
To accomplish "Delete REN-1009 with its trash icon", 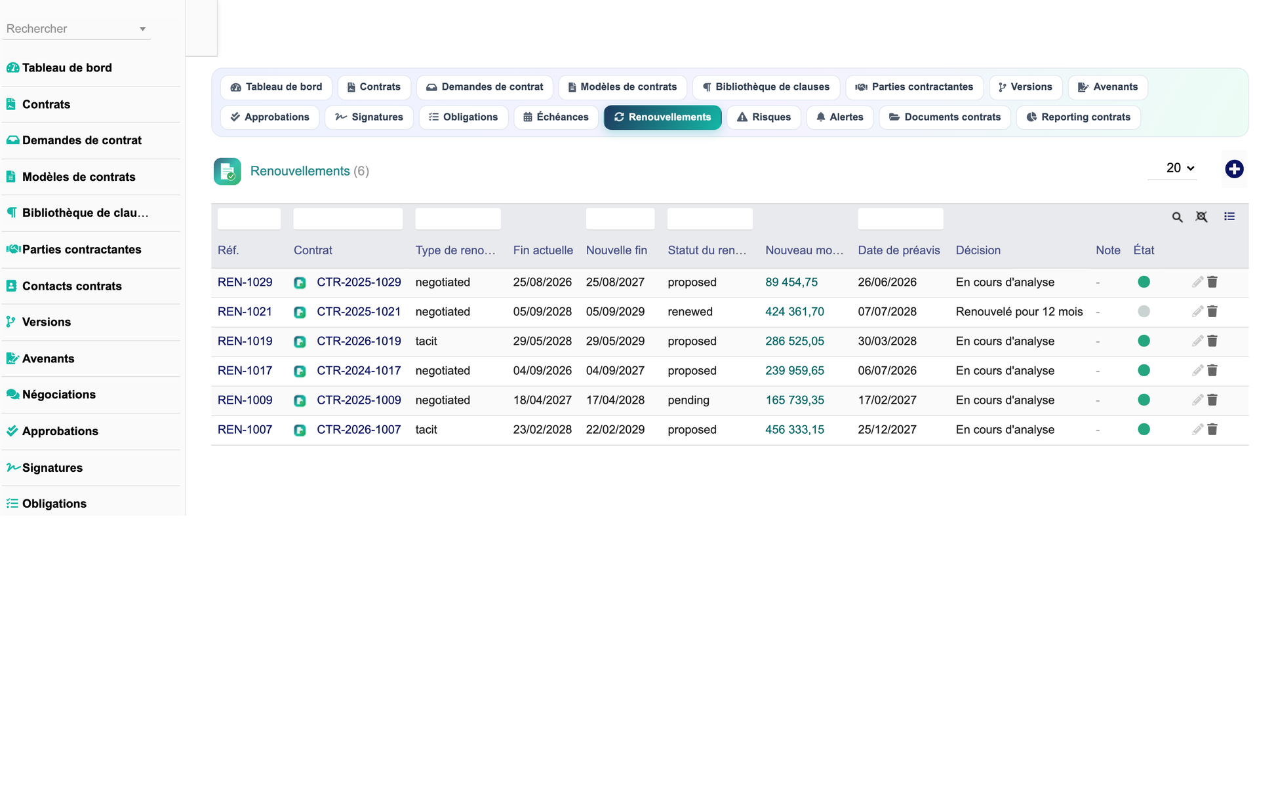I will (x=1212, y=400).
